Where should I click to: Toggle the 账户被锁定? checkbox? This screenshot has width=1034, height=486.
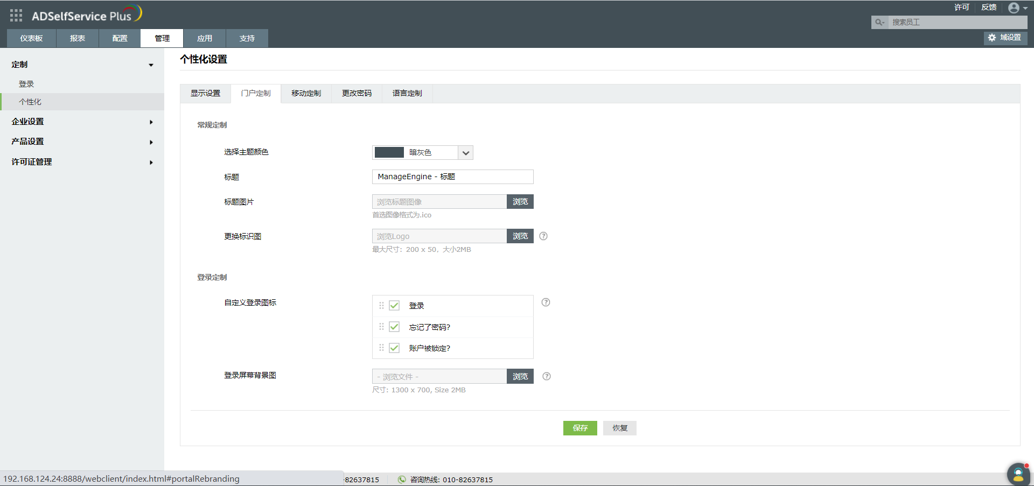394,348
